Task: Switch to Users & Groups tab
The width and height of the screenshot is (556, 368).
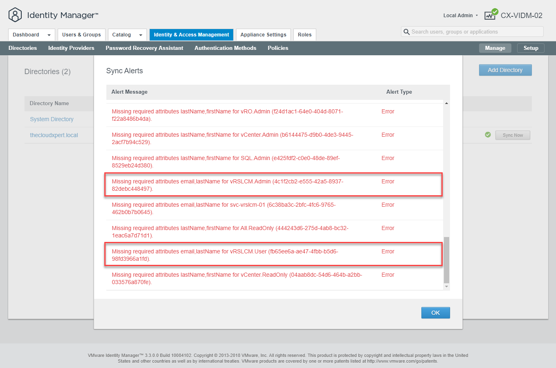Action: click(81, 35)
